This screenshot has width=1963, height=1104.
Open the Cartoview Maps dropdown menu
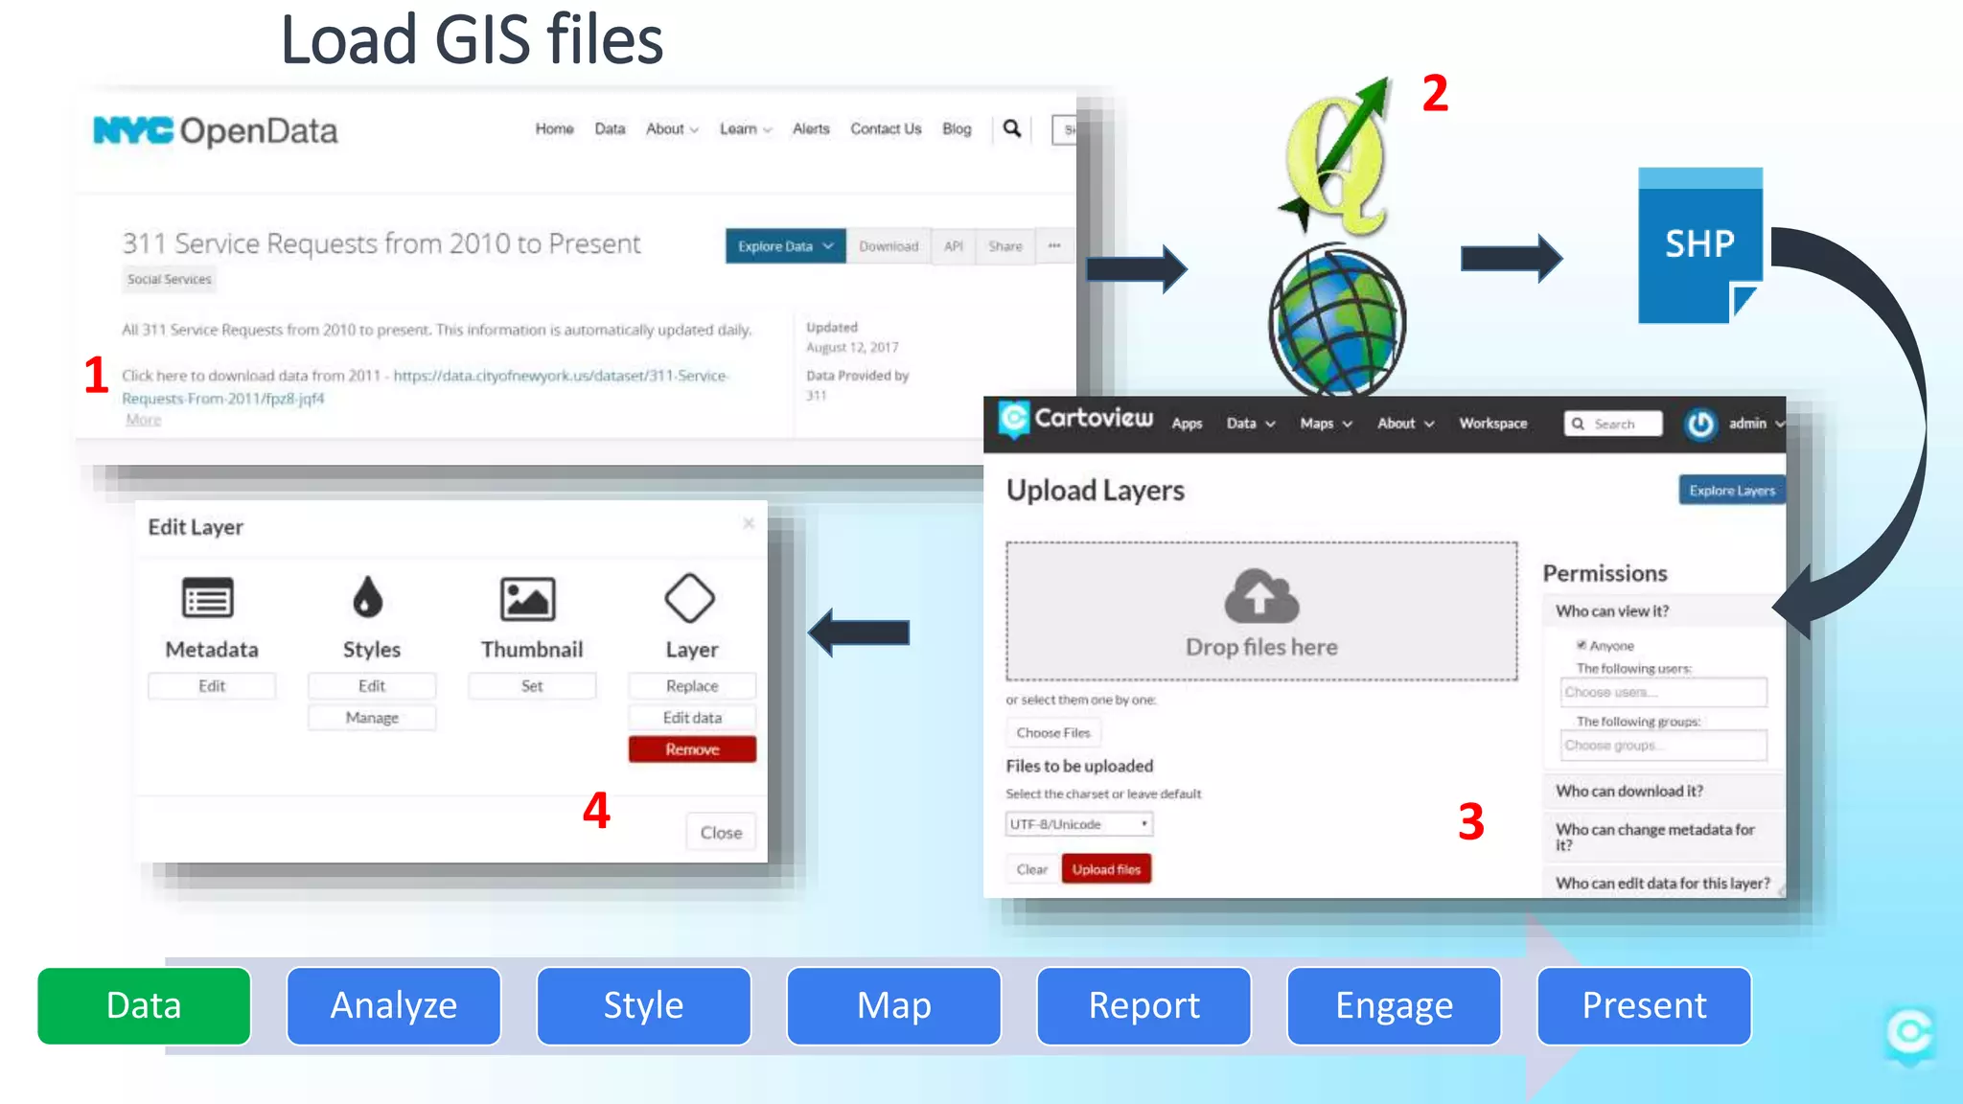coord(1326,424)
